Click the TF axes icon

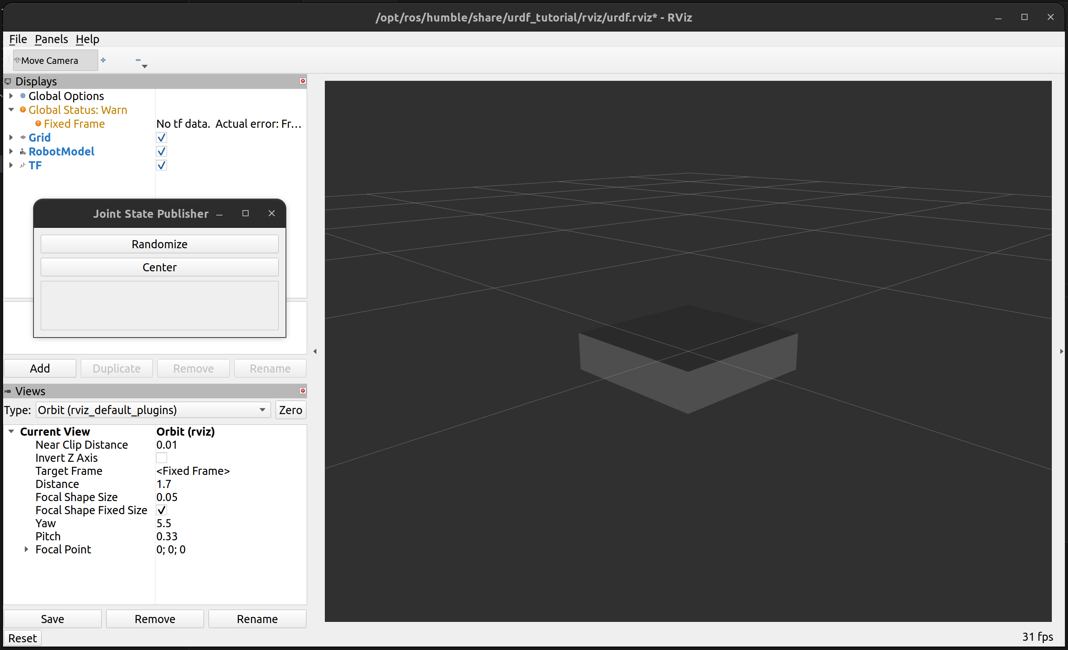click(x=23, y=165)
